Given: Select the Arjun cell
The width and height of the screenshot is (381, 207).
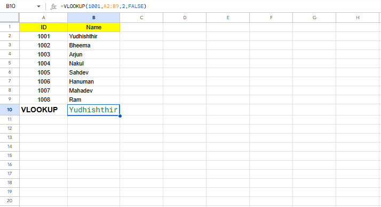Looking at the screenshot, I should point(93,54).
